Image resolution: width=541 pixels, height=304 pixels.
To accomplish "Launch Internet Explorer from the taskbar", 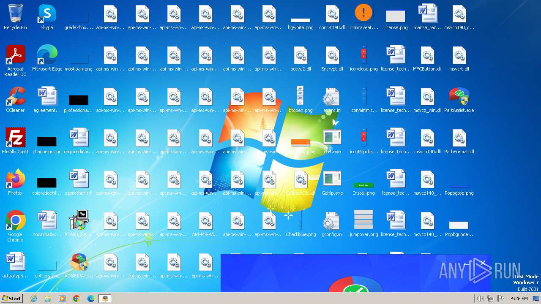I will [x=33, y=299].
